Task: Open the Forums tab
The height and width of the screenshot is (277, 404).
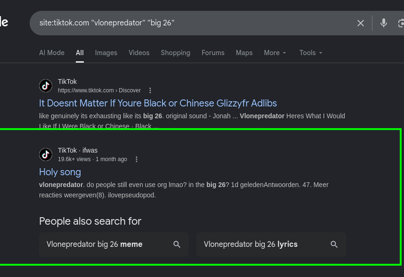Action: click(x=213, y=53)
